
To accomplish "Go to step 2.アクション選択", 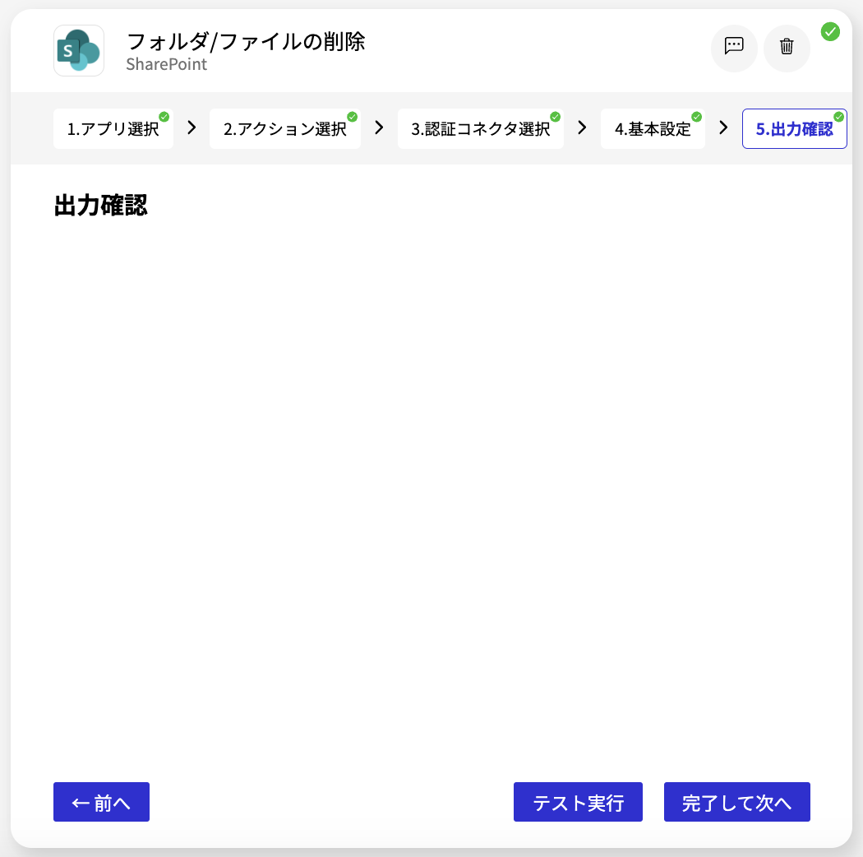I will pos(285,129).
